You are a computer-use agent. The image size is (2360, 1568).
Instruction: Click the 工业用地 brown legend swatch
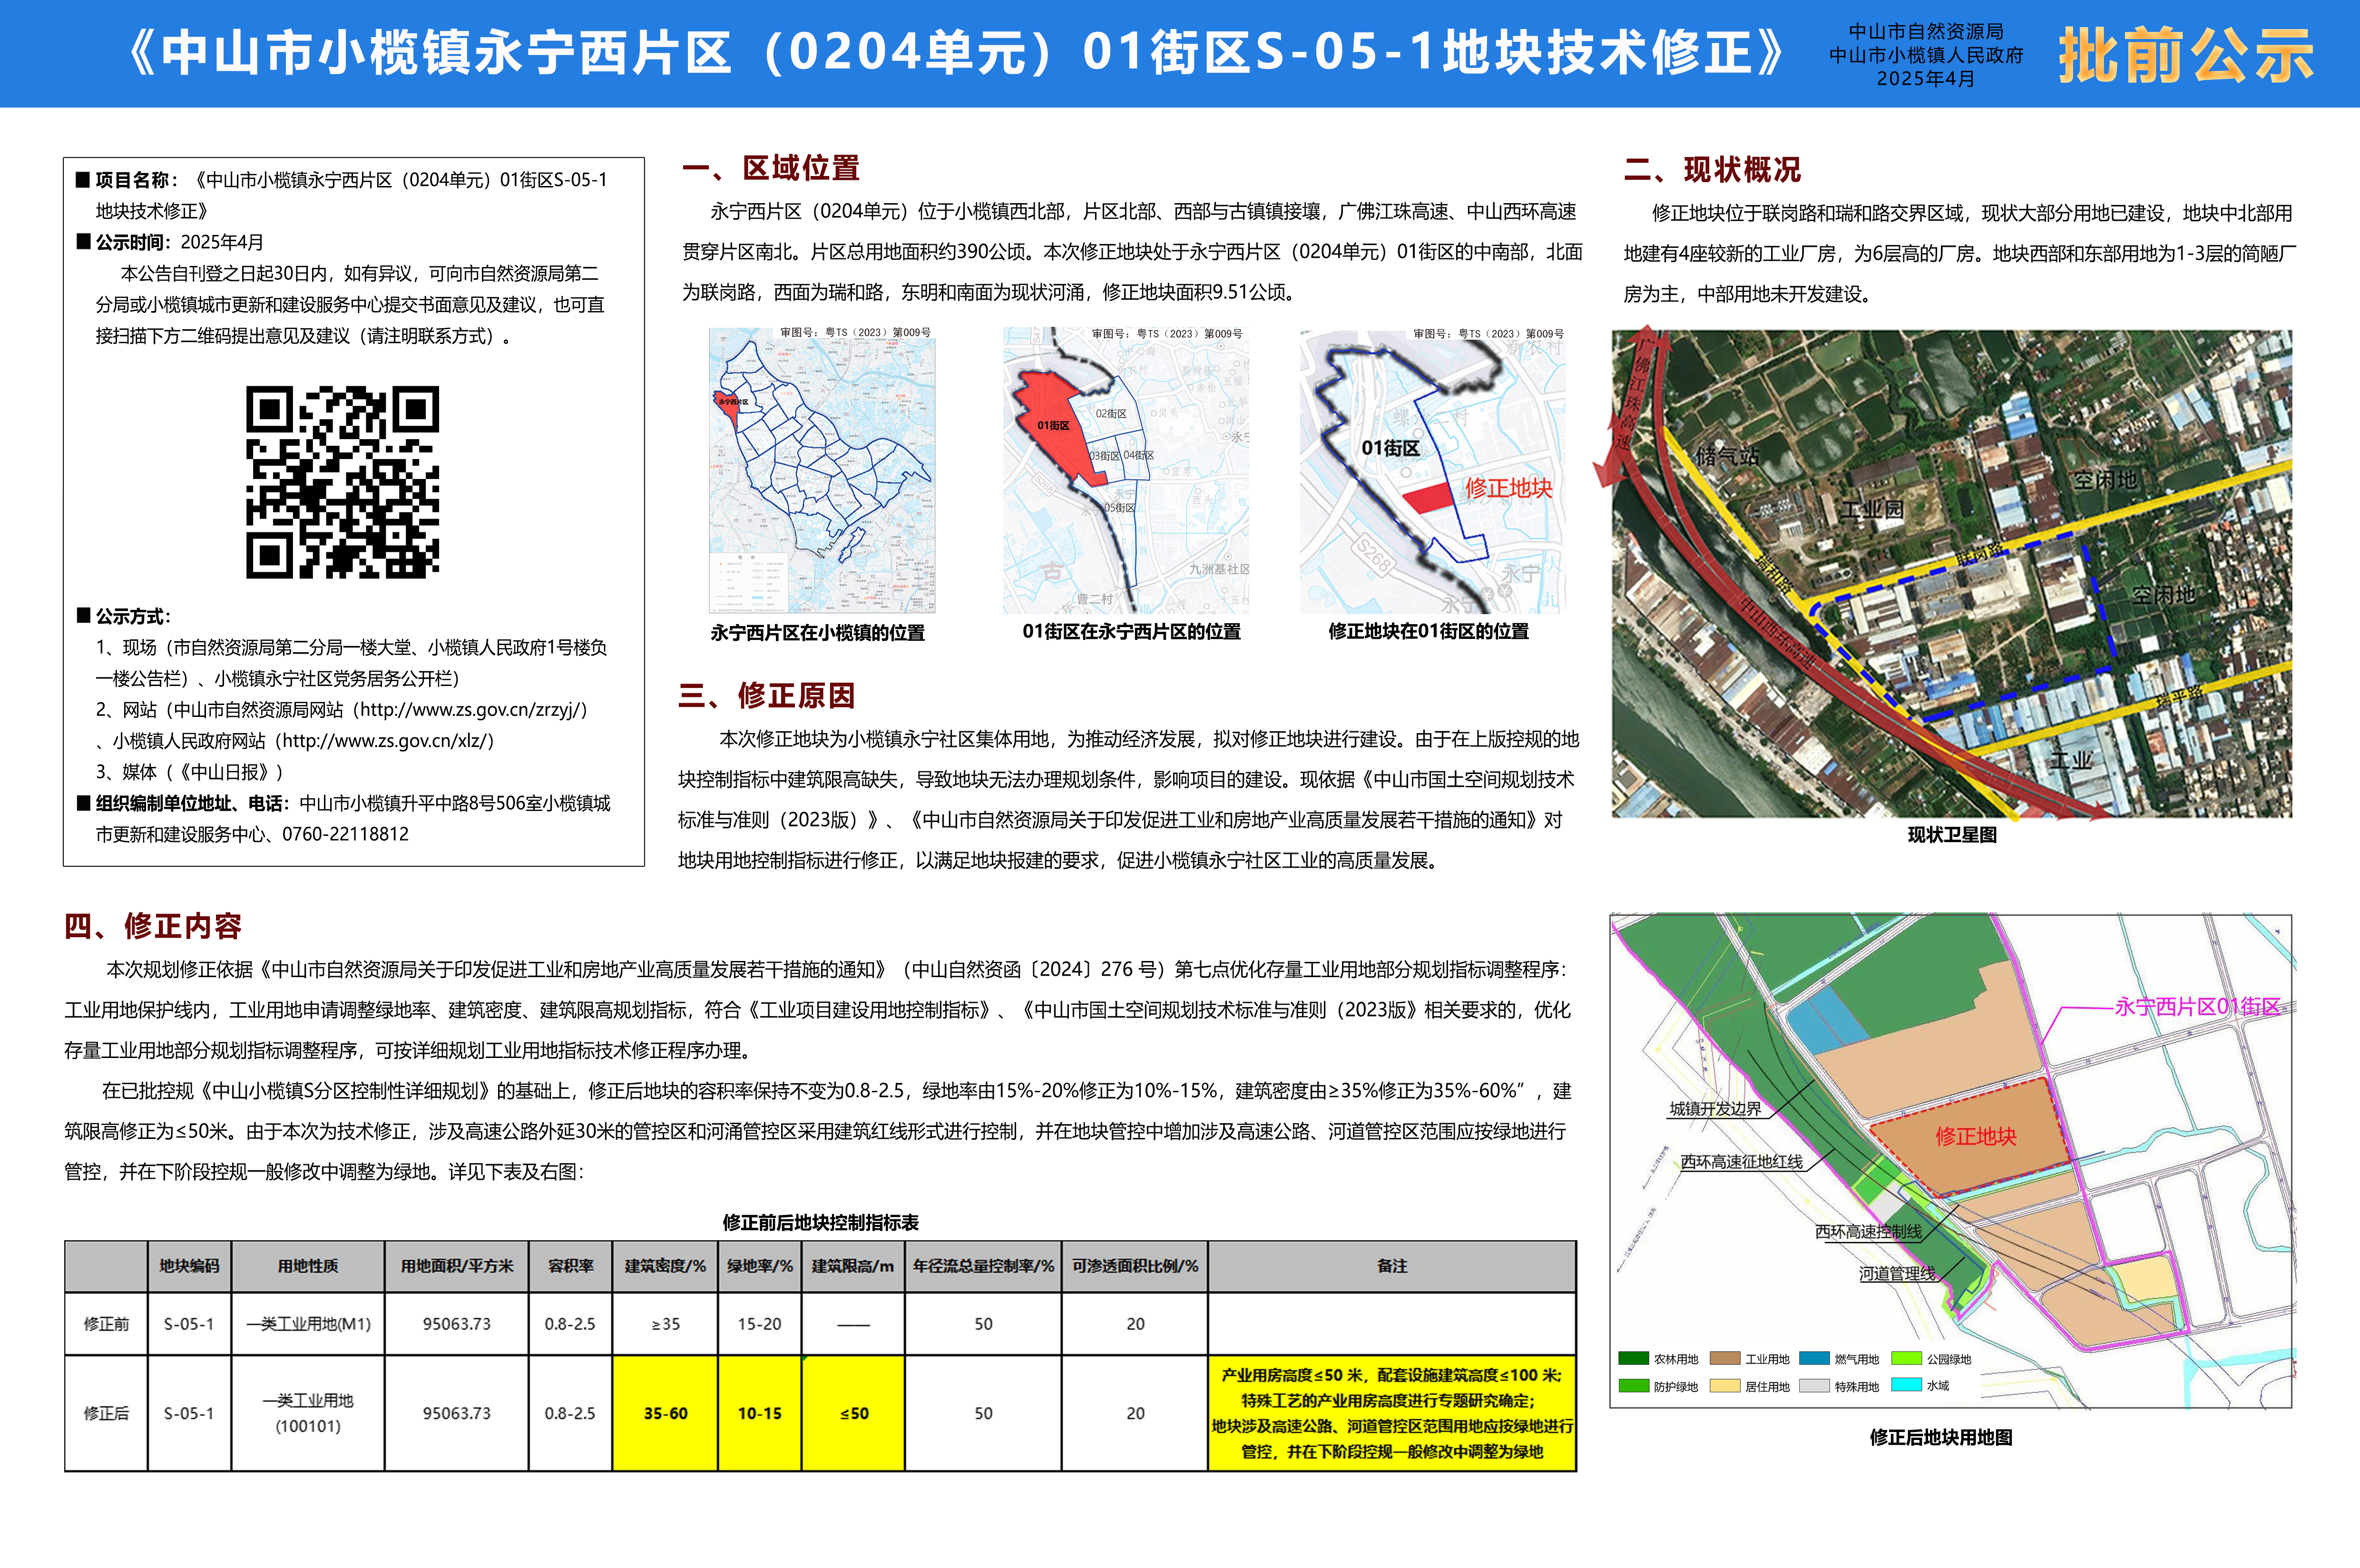[1725, 1358]
